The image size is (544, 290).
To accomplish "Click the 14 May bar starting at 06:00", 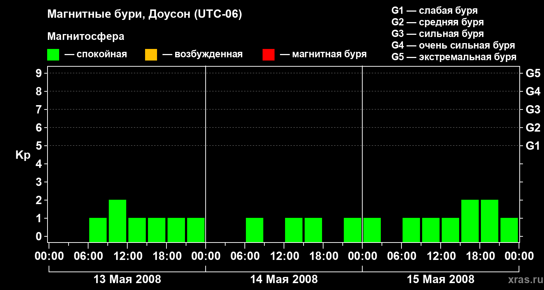I will coord(255,230).
